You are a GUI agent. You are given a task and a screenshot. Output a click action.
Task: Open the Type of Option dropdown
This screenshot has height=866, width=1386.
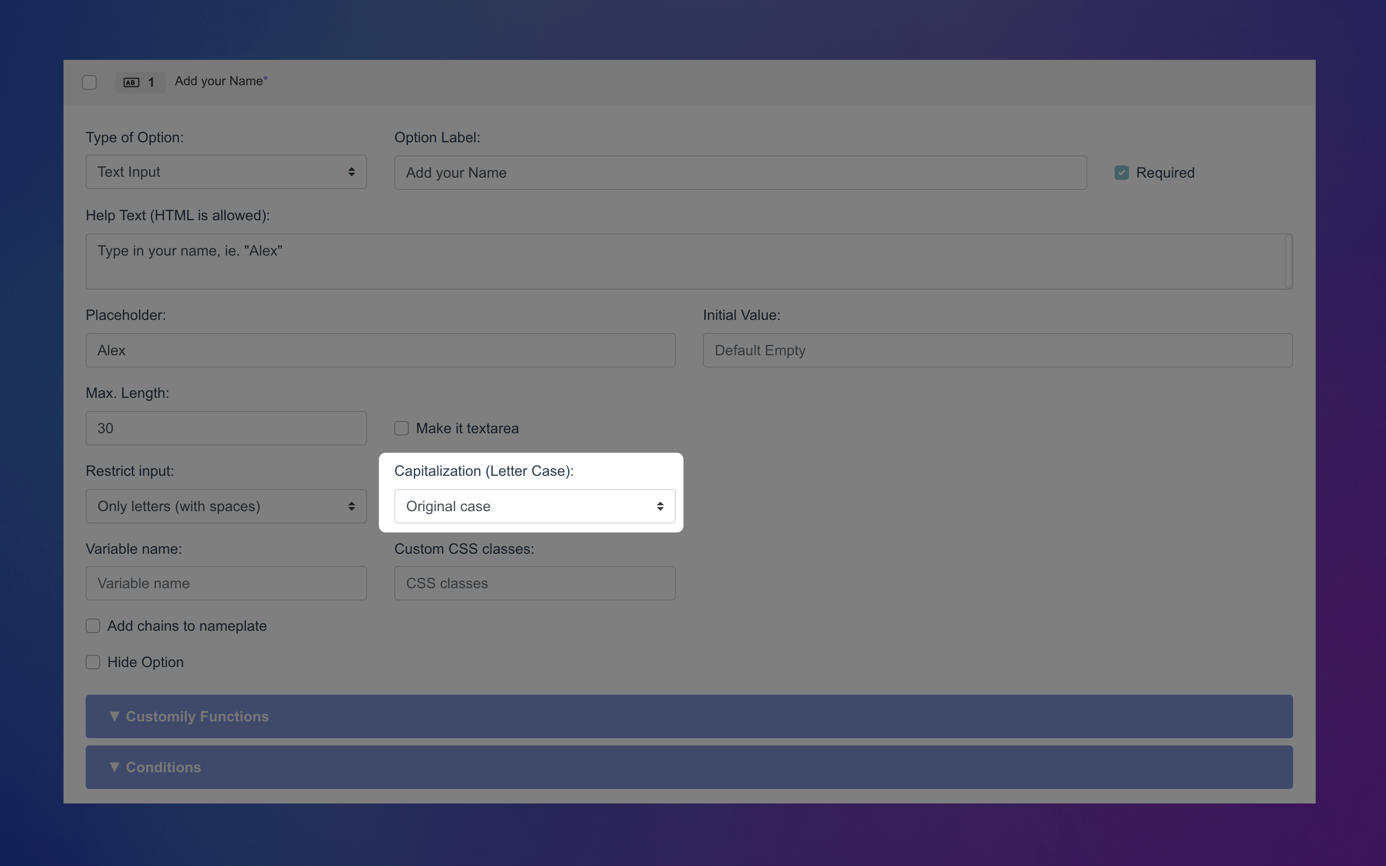(x=226, y=172)
